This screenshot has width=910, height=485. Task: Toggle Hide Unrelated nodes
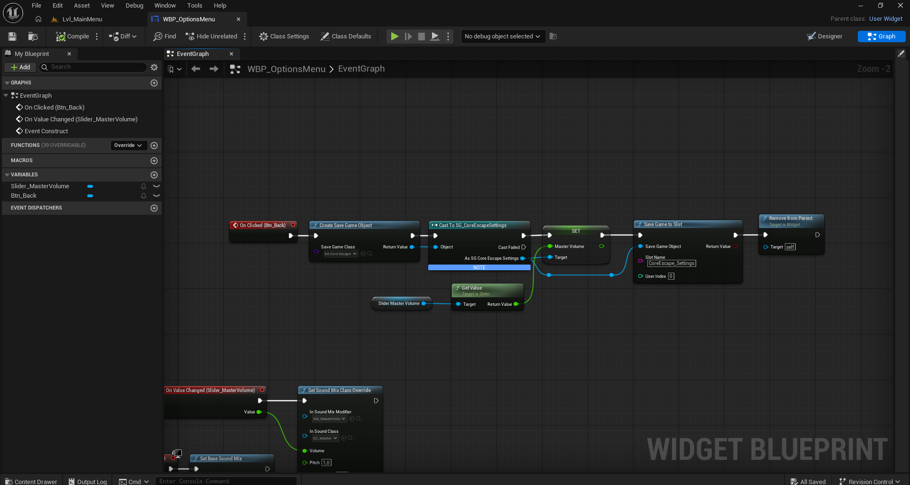pyautogui.click(x=211, y=37)
